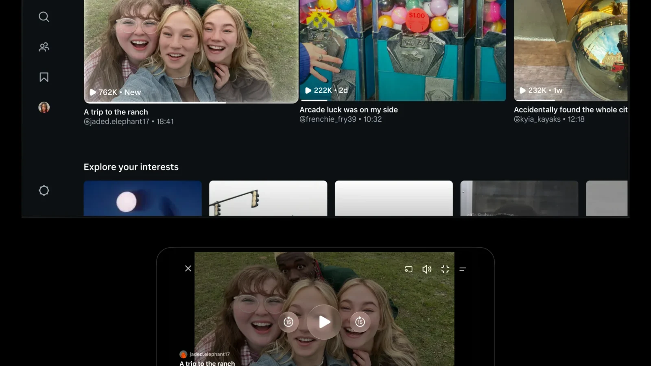The height and width of the screenshot is (366, 651).
Task: Open 'A trip to the ranch' thumbnail
Action: point(191,51)
